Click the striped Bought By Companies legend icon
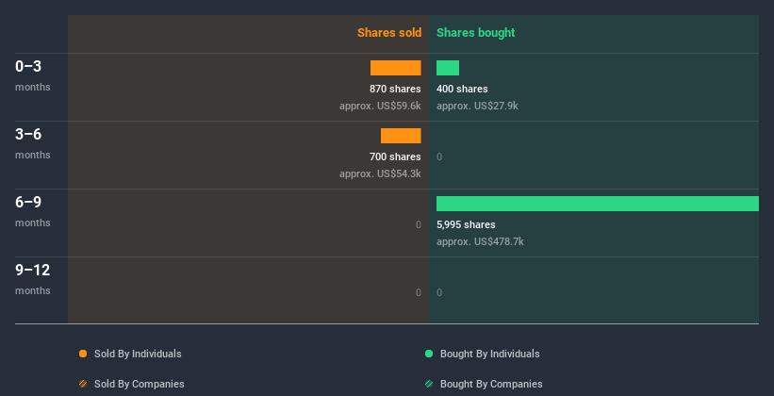 point(429,384)
